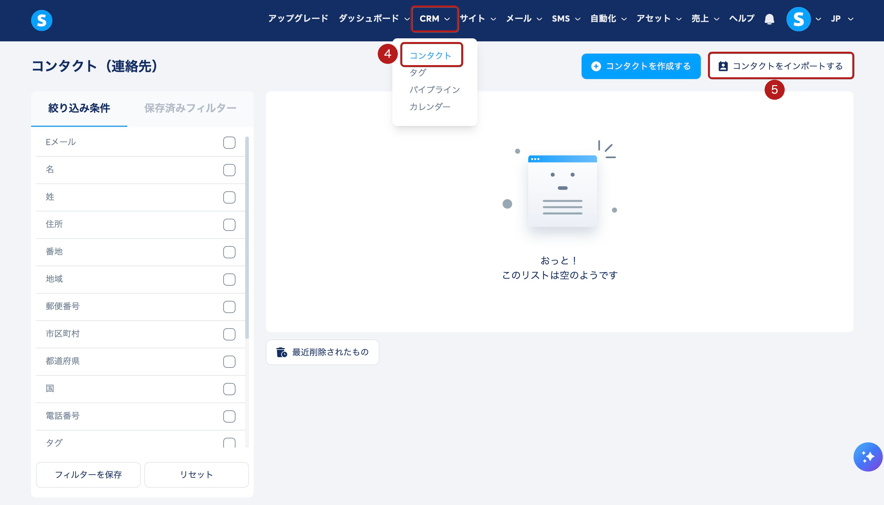Open the notification bell
Screen dimensions: 884x505
coord(769,19)
